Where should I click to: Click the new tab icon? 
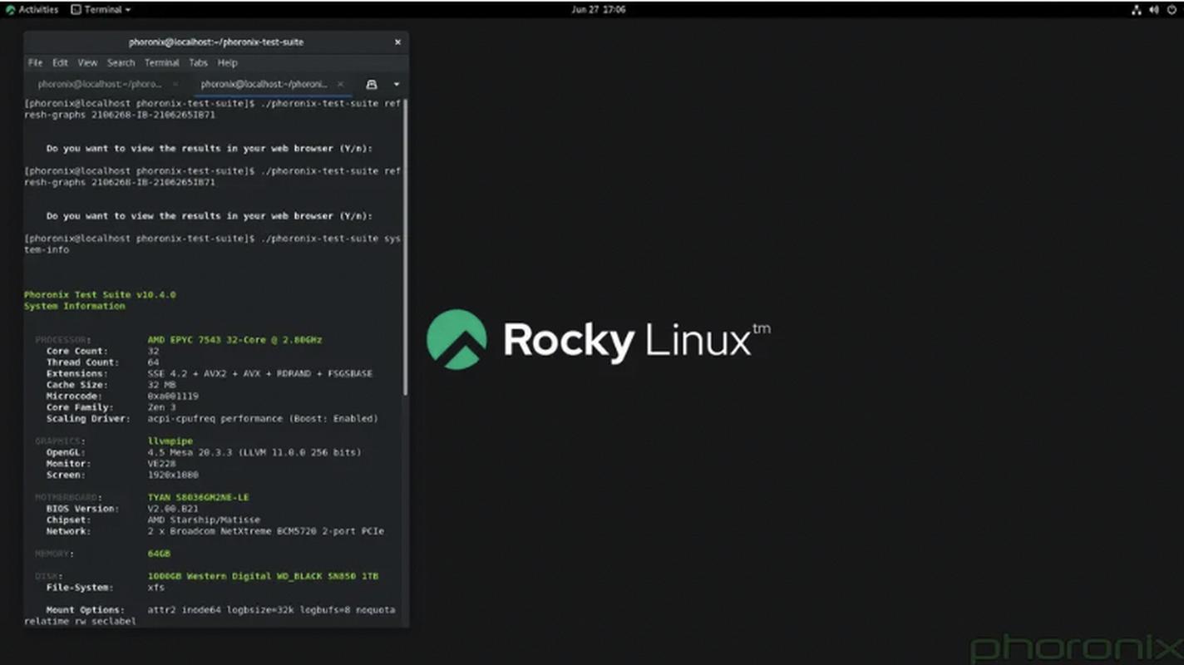[x=372, y=84]
